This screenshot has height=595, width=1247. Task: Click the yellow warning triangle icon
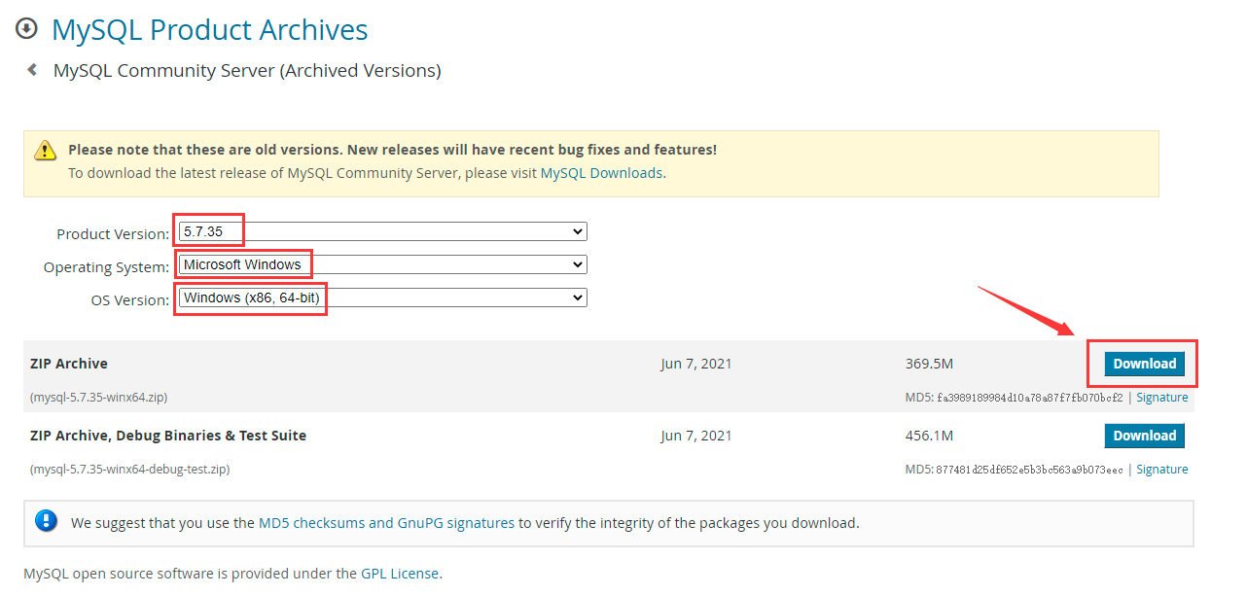pyautogui.click(x=46, y=150)
